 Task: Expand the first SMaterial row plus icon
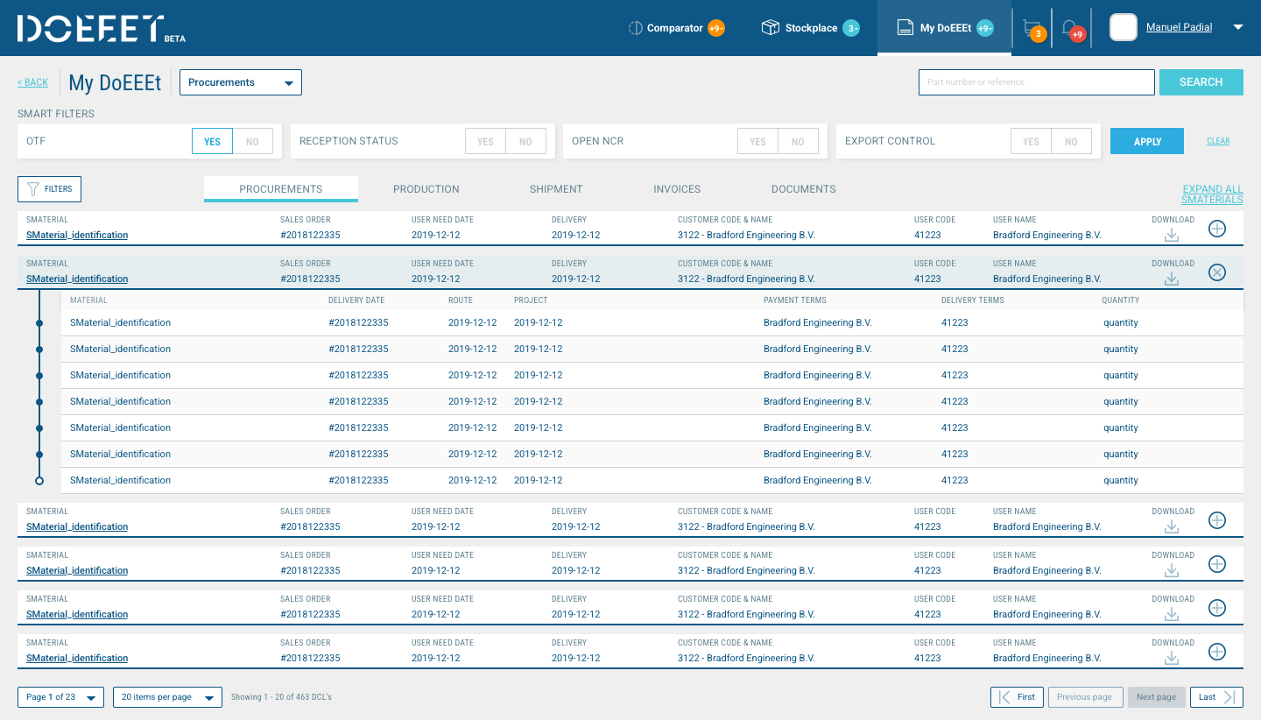coord(1217,229)
